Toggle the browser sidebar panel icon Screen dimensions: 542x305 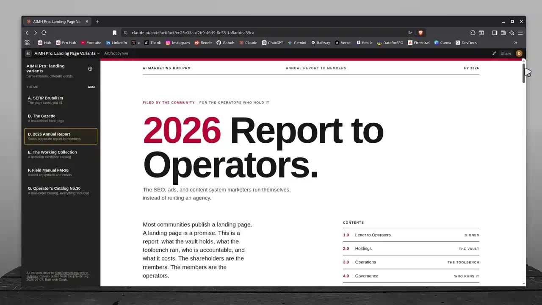point(495,33)
